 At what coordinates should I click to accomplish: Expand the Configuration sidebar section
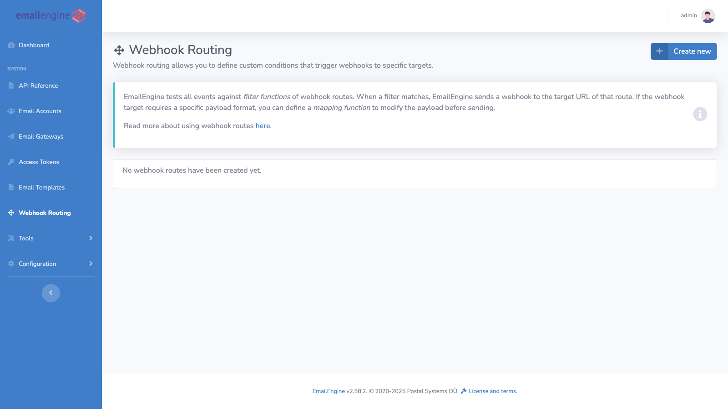pos(91,264)
